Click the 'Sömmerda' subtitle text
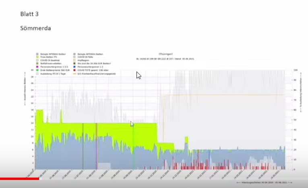 pyautogui.click(x=35, y=28)
